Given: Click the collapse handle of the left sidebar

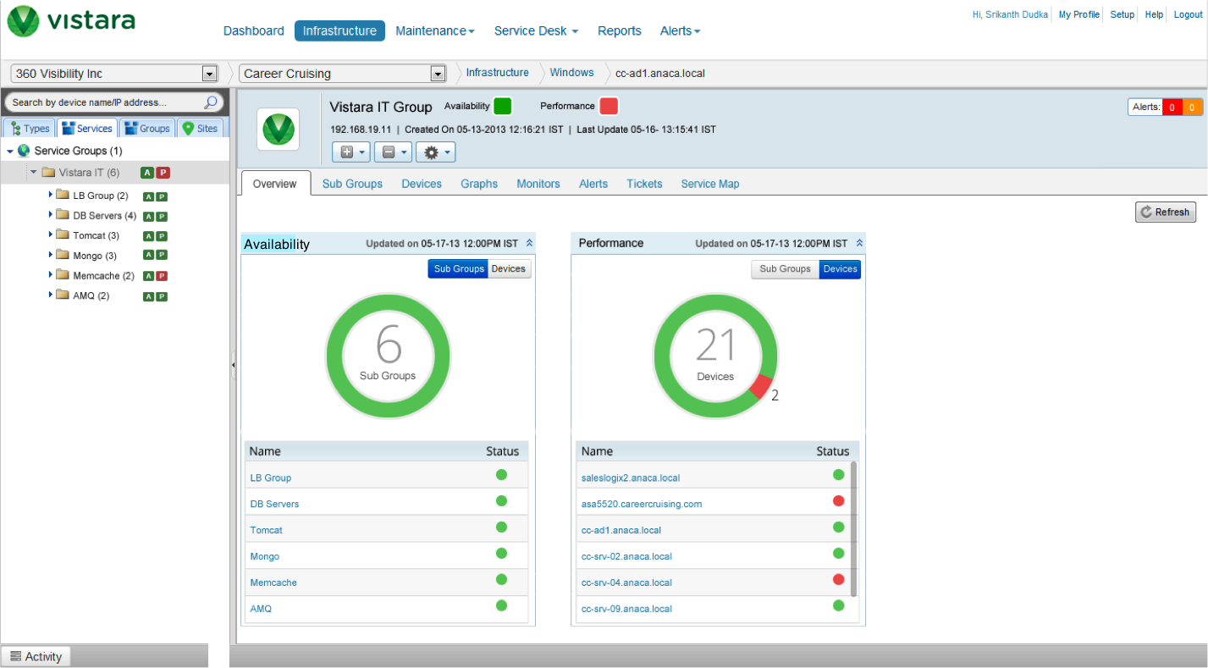Looking at the screenshot, I should pos(233,365).
